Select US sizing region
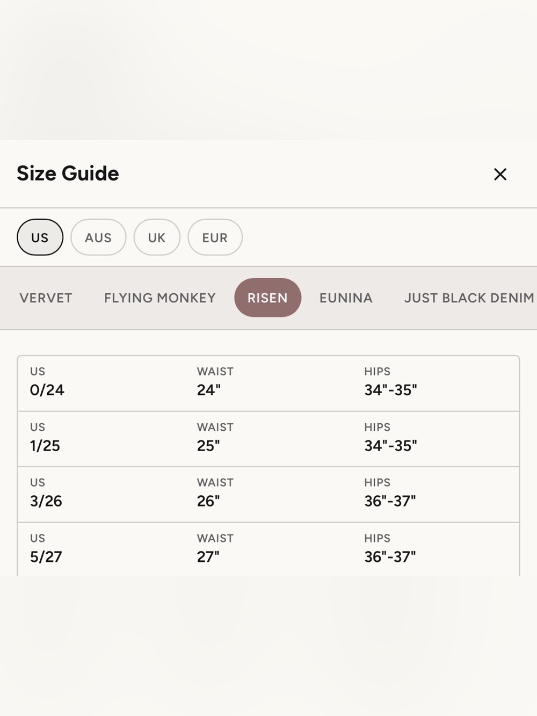Image resolution: width=537 pixels, height=716 pixels. pos(40,237)
